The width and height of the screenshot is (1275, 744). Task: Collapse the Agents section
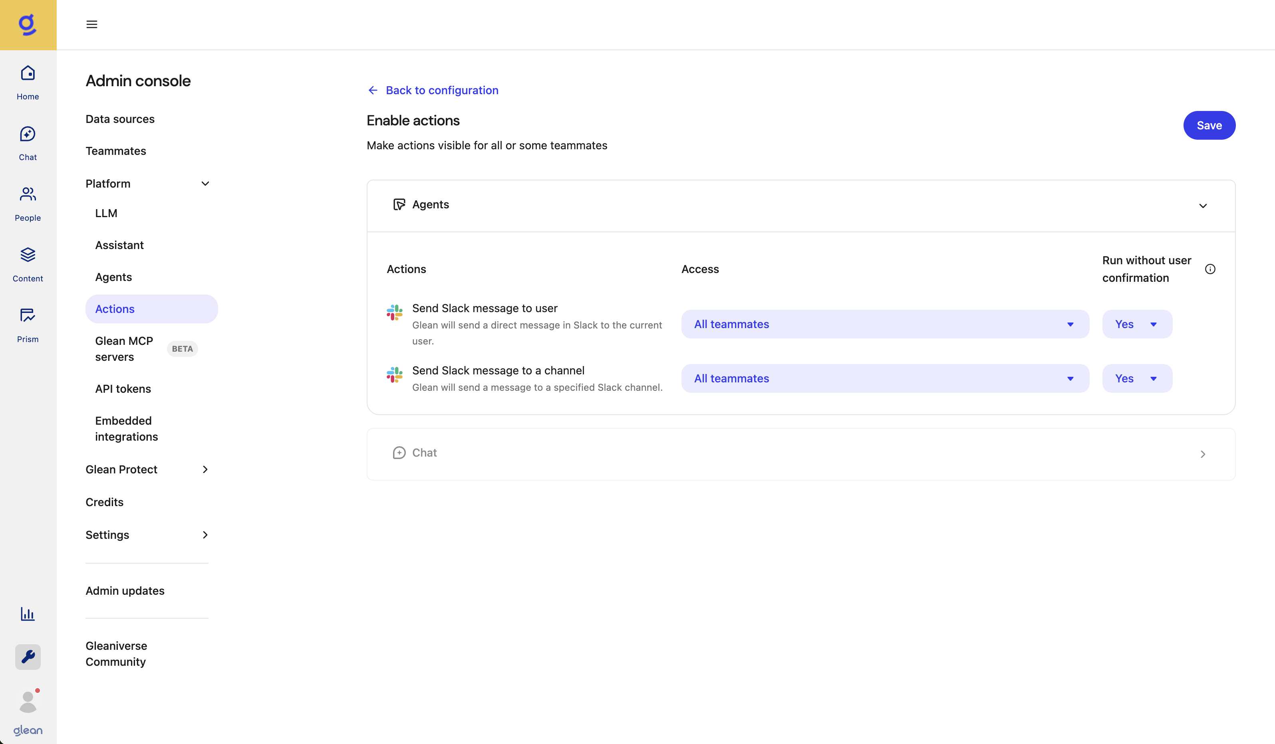click(1203, 206)
